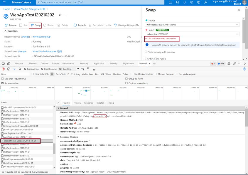Close the Swap panel
Screen dimensions: 248x175
(239, 10)
